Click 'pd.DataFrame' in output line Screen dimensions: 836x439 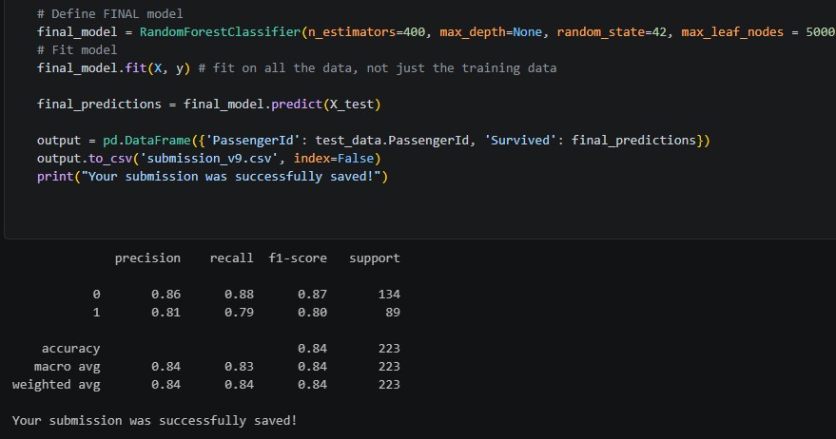(x=146, y=141)
